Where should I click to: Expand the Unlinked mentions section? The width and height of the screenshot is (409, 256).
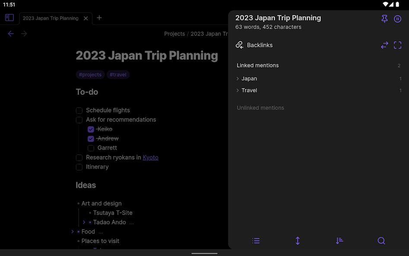(x=260, y=108)
